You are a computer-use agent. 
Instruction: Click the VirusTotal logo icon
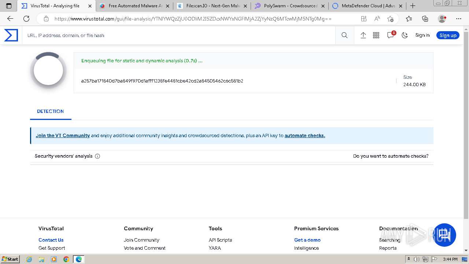tap(11, 35)
